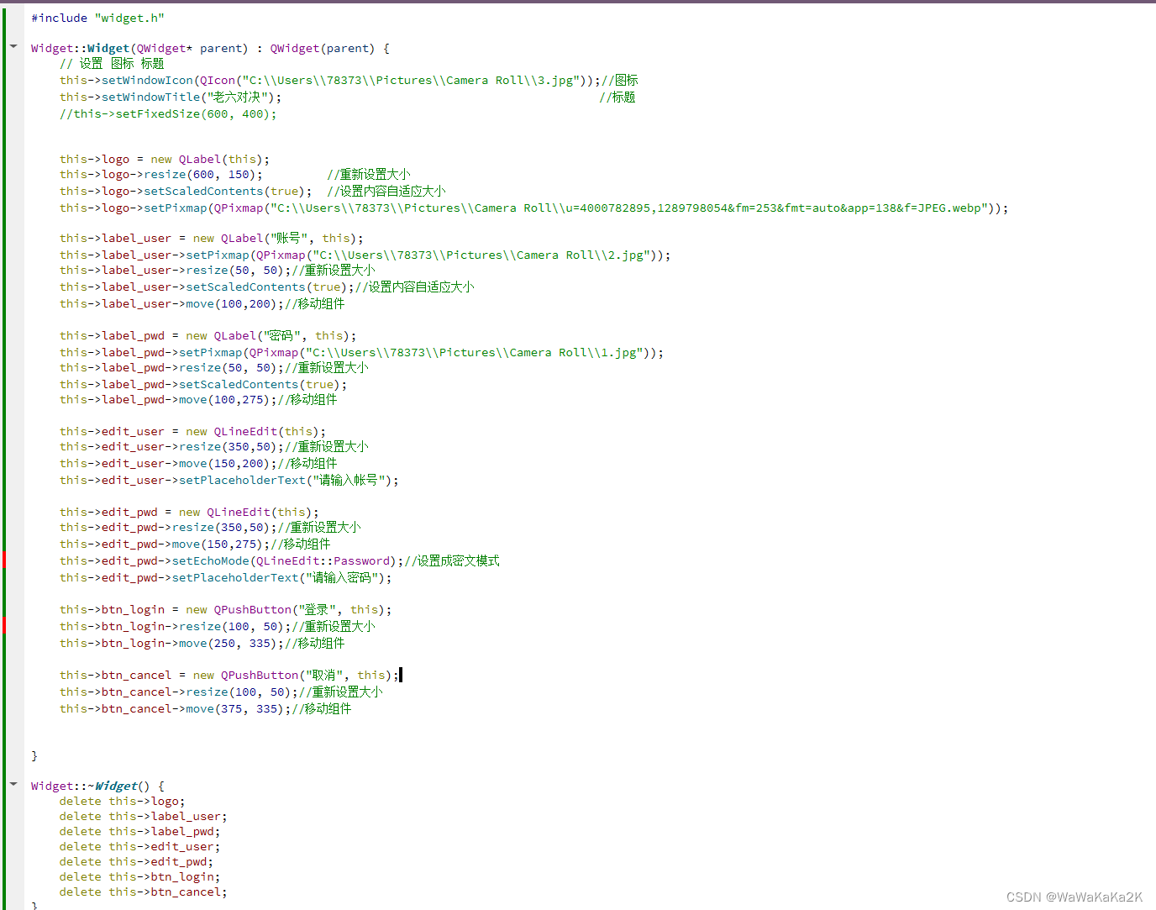Click the green change bar next to the include line

click(3, 17)
